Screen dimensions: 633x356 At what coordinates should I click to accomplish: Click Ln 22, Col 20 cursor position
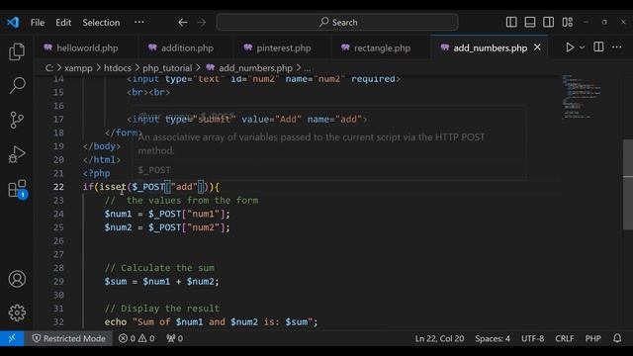tap(439, 338)
